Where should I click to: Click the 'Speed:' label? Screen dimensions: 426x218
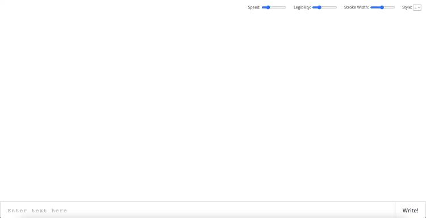point(254,7)
